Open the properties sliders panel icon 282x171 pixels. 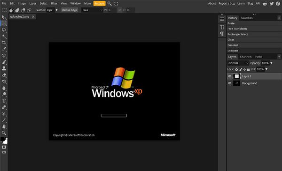(x=222, y=19)
